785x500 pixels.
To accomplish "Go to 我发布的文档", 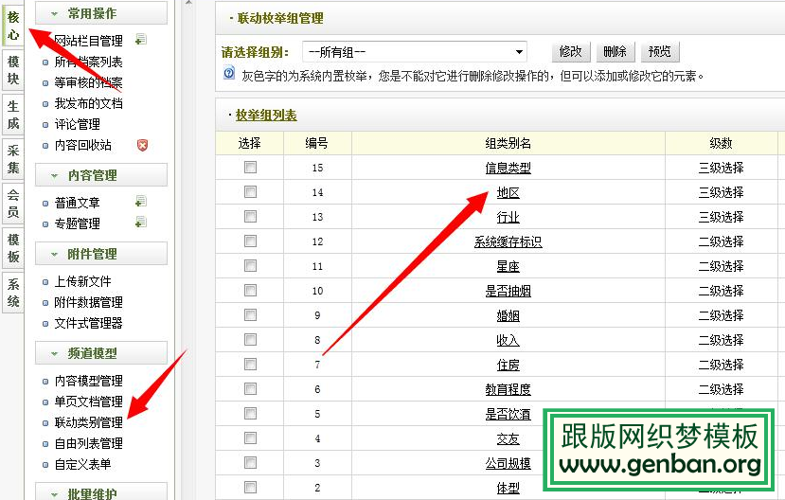I will click(x=89, y=103).
